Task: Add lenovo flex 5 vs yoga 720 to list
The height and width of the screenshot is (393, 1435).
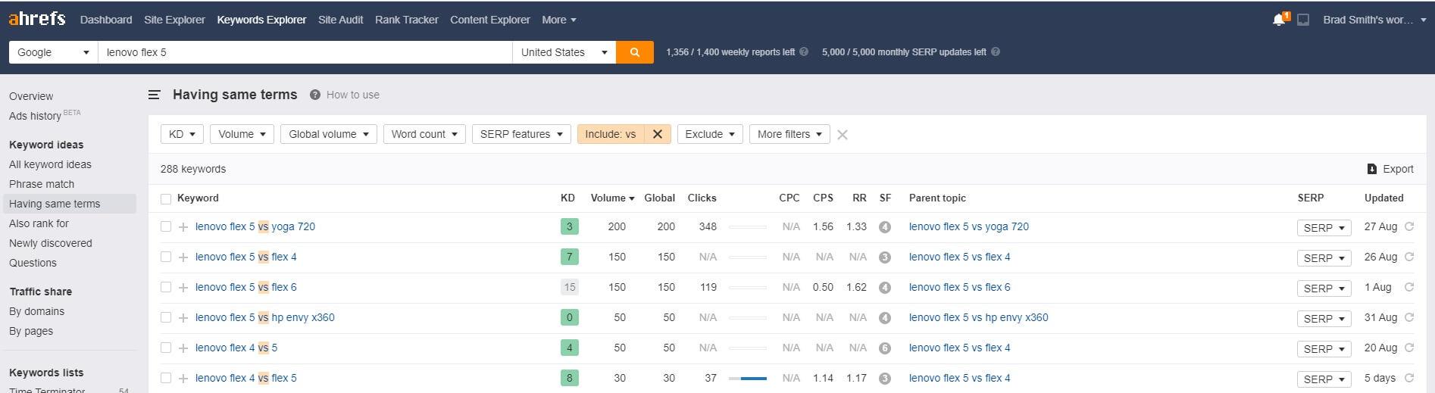Action: click(183, 227)
